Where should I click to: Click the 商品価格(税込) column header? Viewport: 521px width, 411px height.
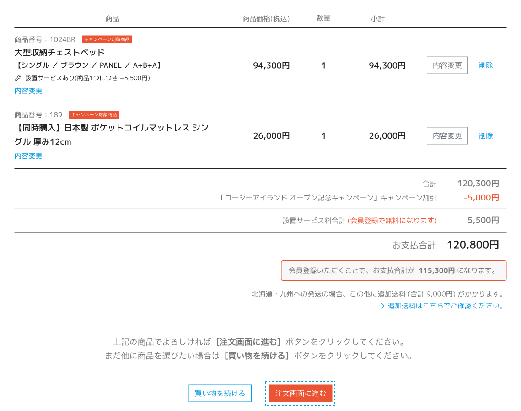click(x=266, y=19)
